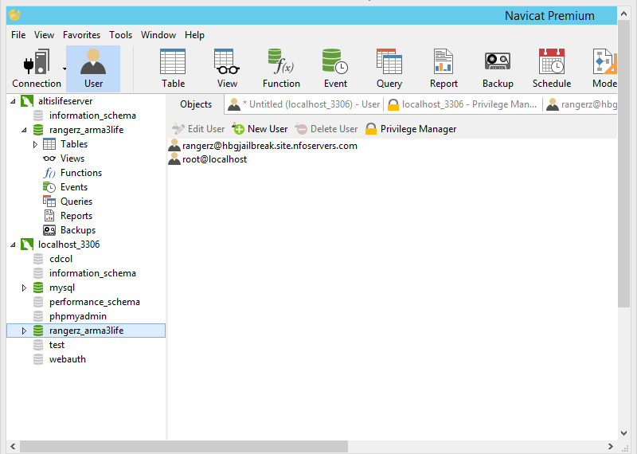Viewport: 637px width, 454px height.
Task: Select the mysql database
Action: pyautogui.click(x=62, y=288)
